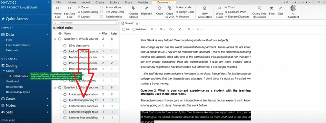Open the Layout option
The width and height of the screenshot is (326, 123).
coord(84,17)
